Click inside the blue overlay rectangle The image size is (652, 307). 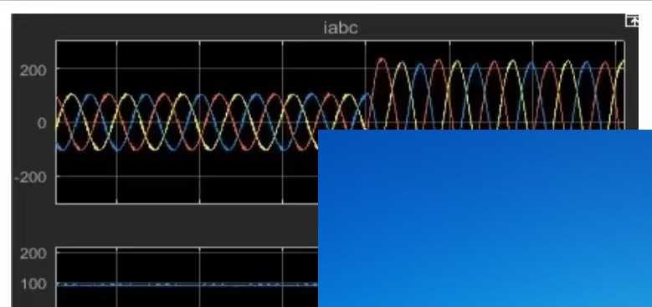click(x=485, y=218)
